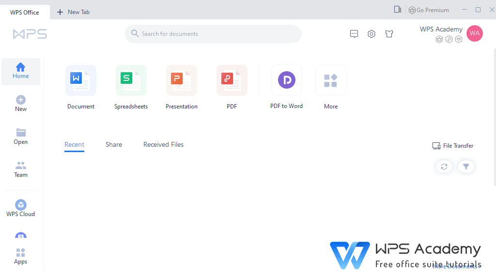The height and width of the screenshot is (279, 496).
Task: Create a new Document with the W icon
Action: pos(81,80)
